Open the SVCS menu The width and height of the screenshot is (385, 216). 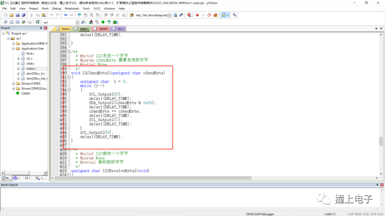(x=97, y=8)
